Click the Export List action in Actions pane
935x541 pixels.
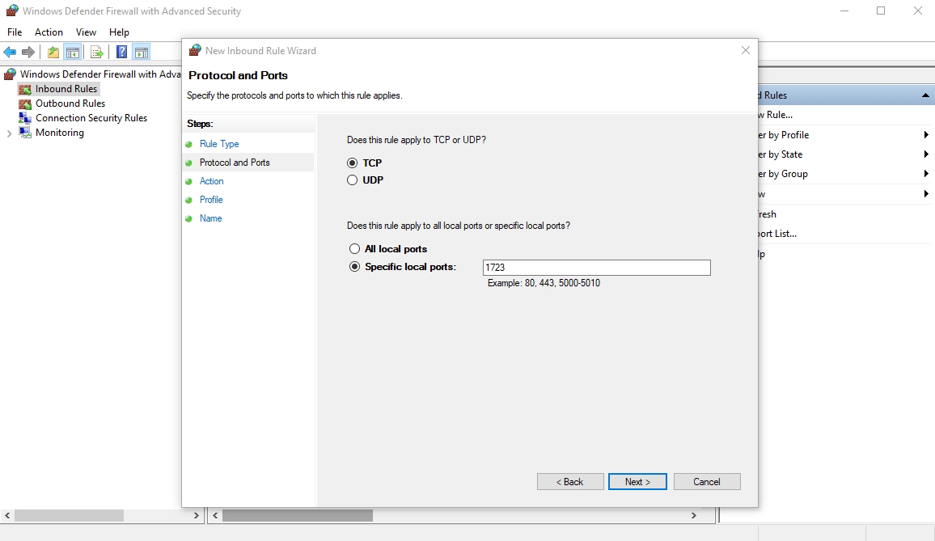(x=777, y=234)
